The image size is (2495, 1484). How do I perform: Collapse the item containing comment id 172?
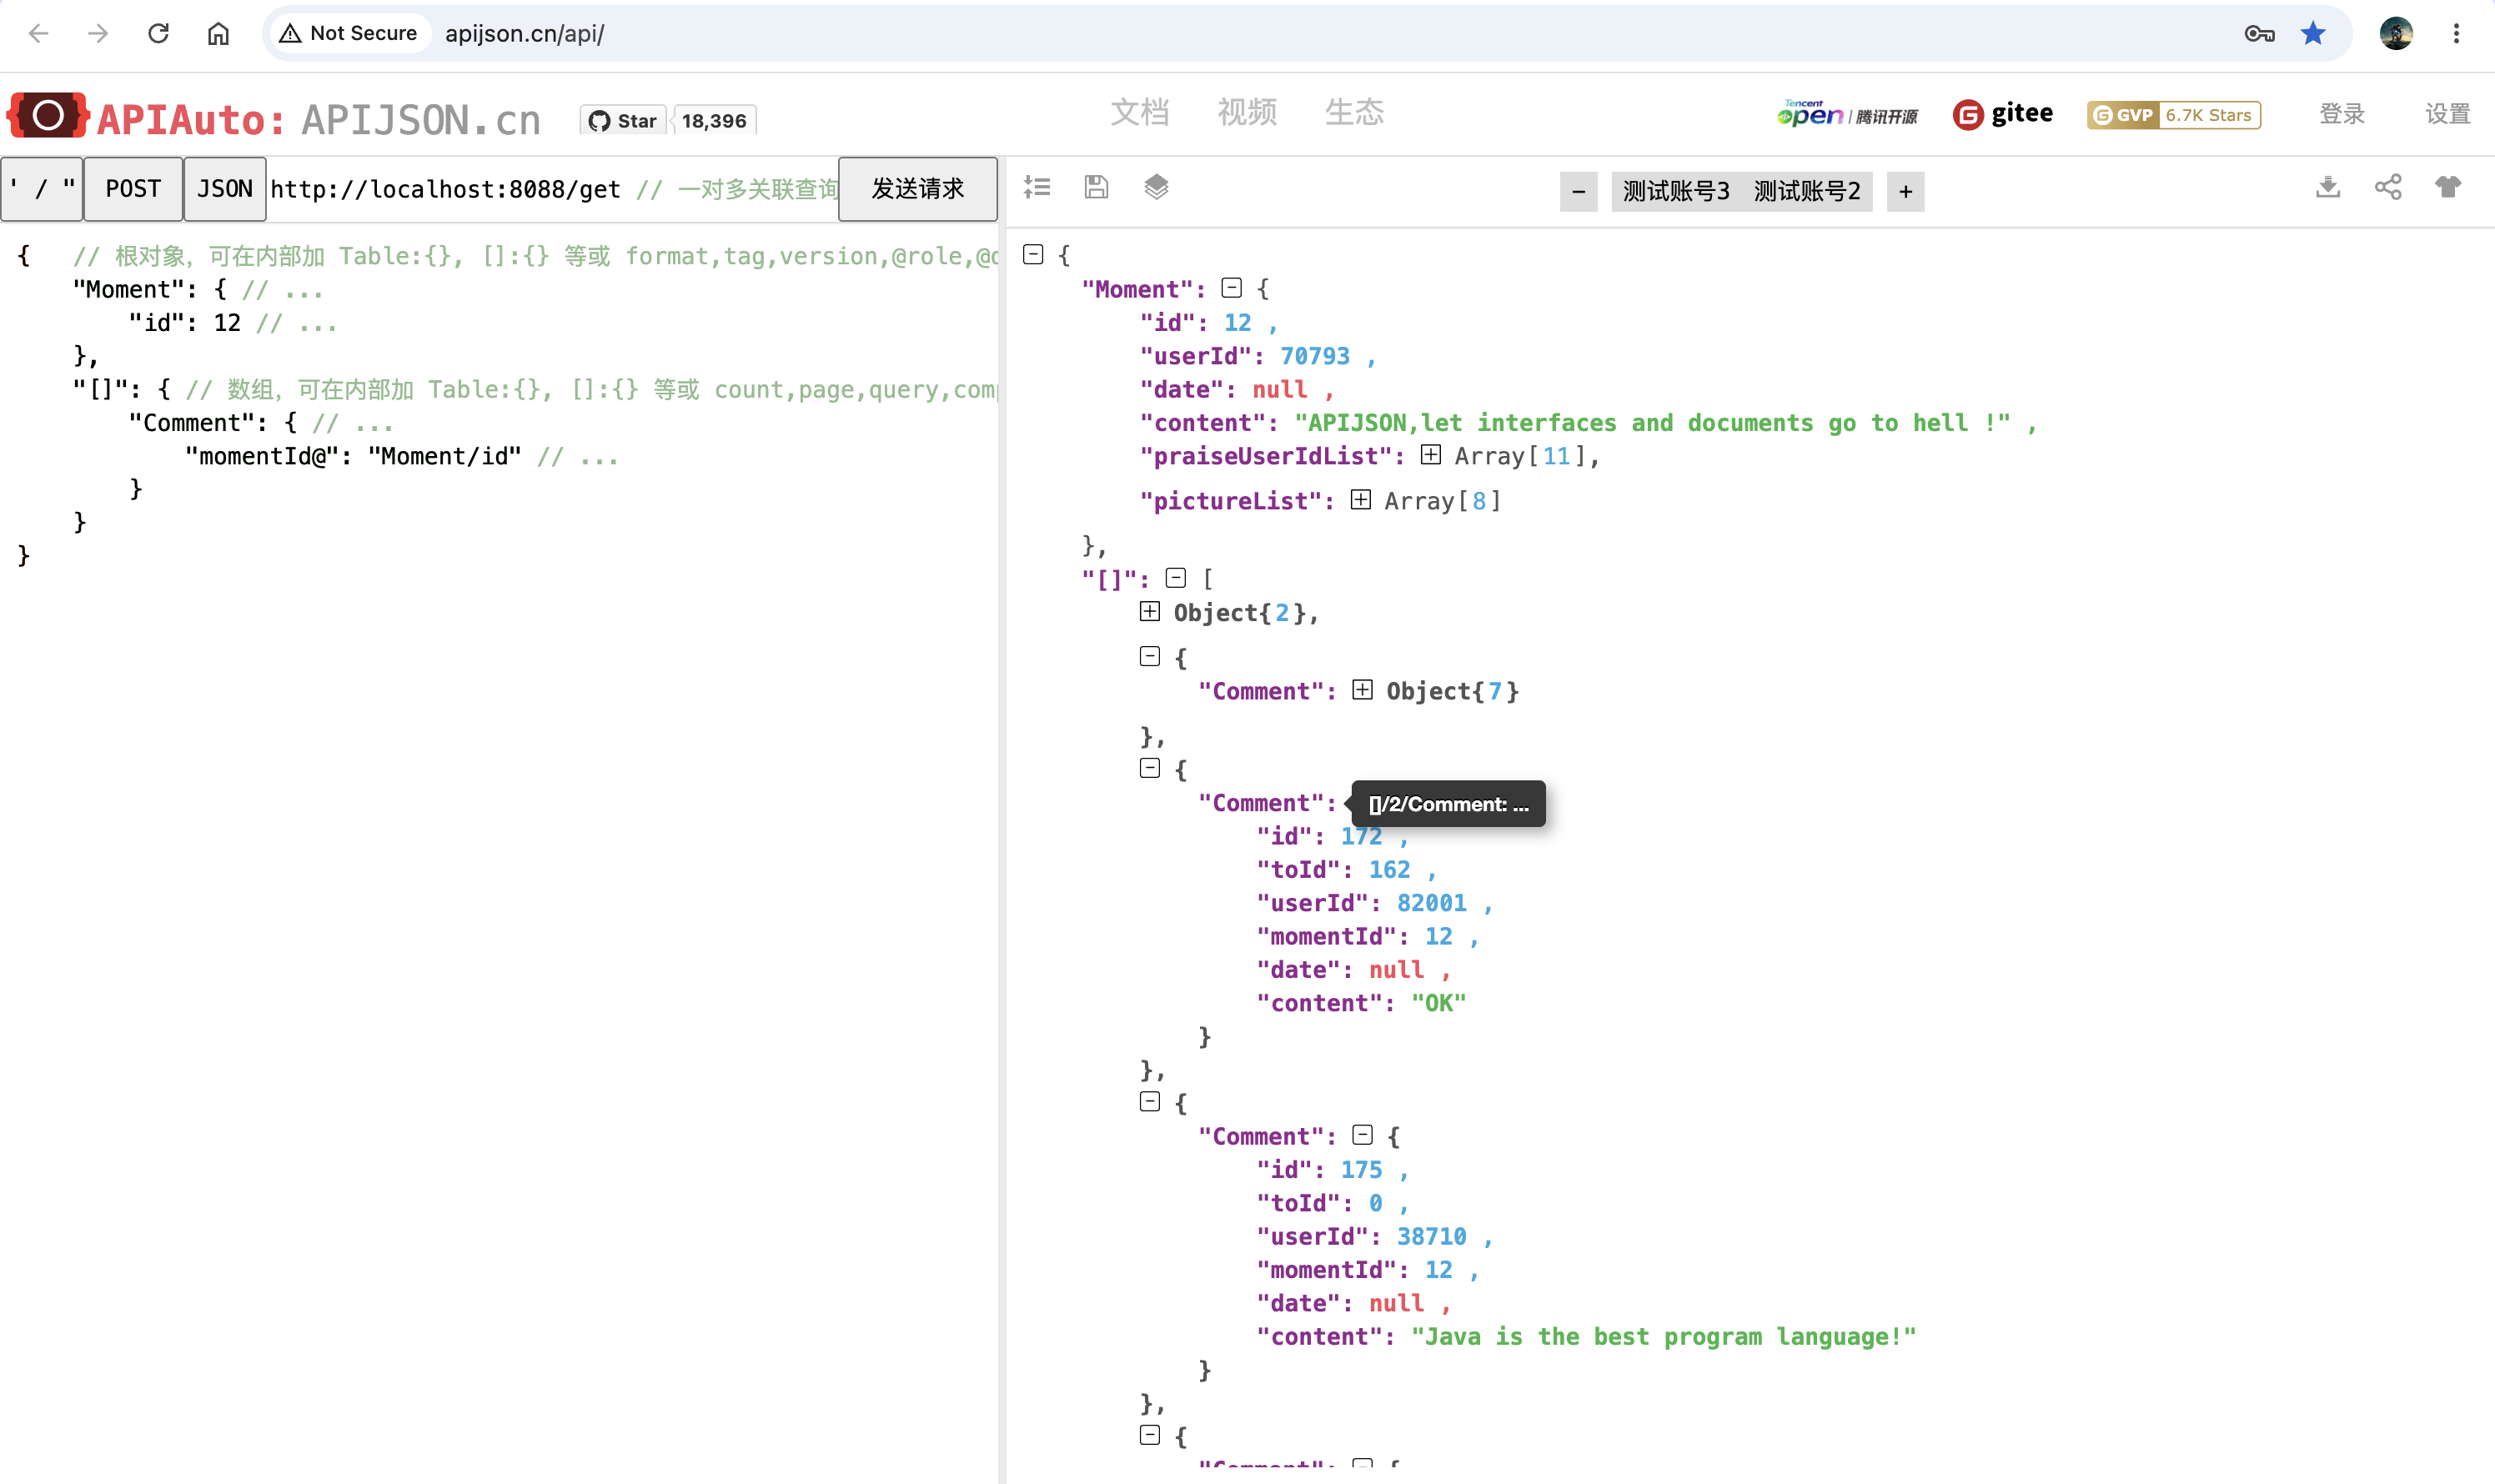click(1150, 768)
